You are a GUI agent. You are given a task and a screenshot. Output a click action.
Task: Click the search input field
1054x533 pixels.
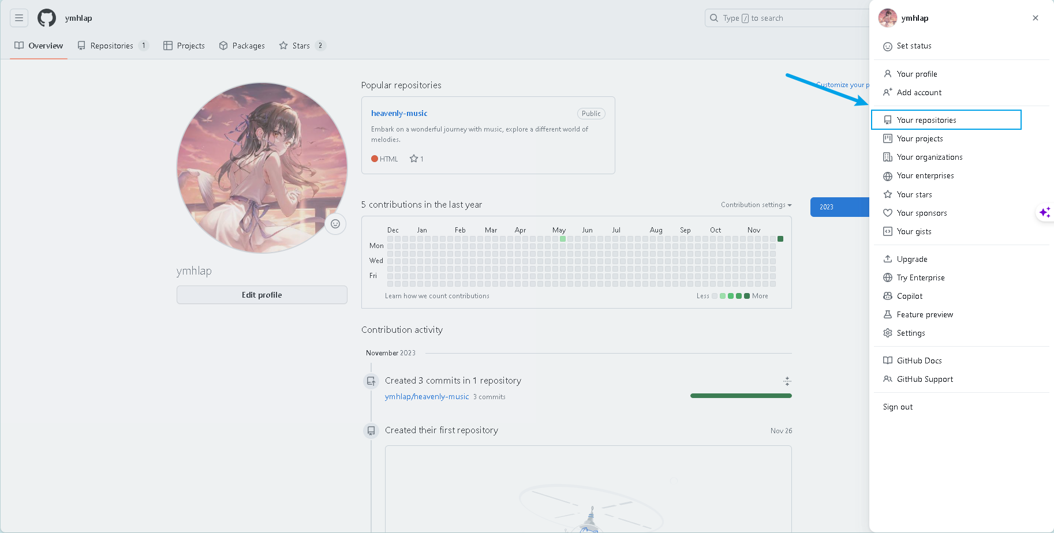pos(785,18)
